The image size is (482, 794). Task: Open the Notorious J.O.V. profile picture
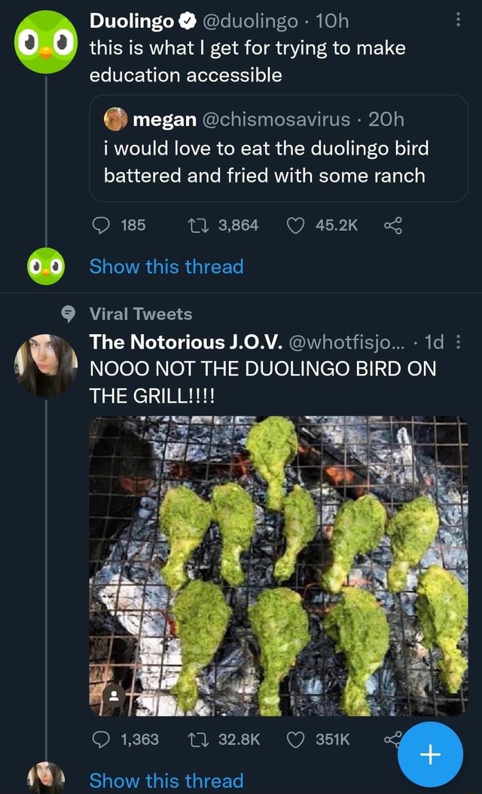tap(47, 366)
